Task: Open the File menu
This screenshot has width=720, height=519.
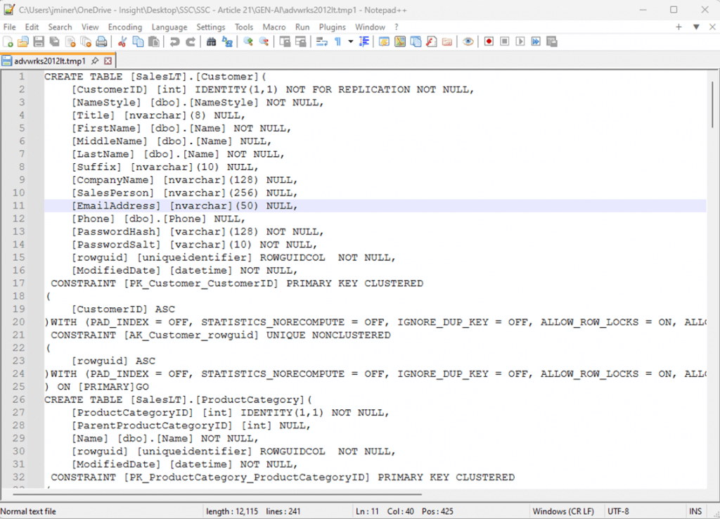Action: coord(9,27)
